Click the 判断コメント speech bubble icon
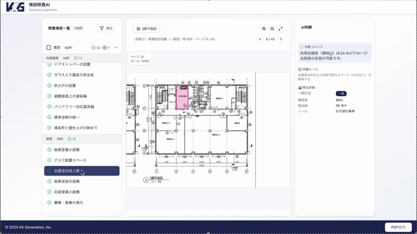The width and height of the screenshot is (417, 234). tap(302, 46)
